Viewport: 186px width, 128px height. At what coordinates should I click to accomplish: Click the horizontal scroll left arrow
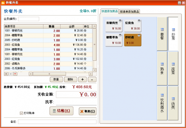point(31,74)
